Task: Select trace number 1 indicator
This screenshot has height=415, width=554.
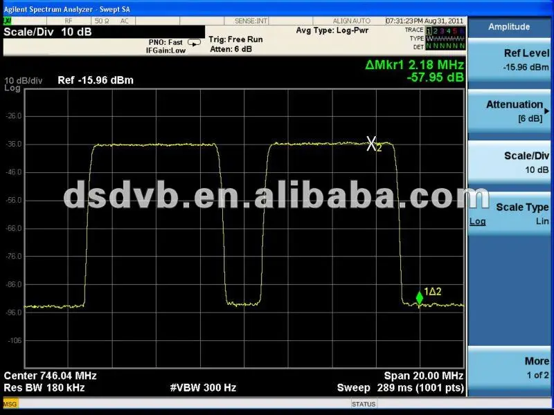Action: (x=429, y=30)
